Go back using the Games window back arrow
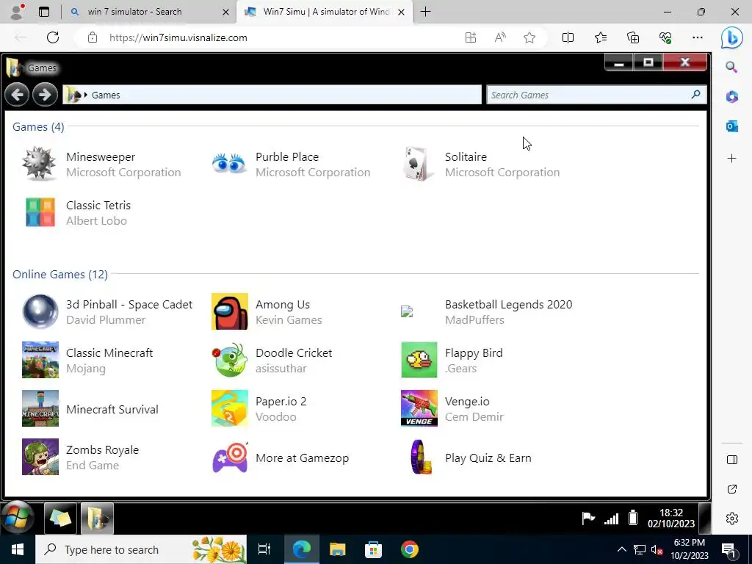The height and width of the screenshot is (564, 752). [17, 95]
